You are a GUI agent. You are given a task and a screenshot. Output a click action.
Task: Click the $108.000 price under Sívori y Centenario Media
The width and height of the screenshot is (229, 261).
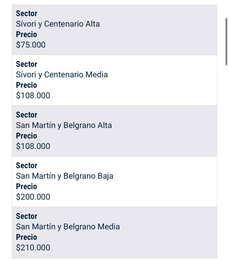pyautogui.click(x=33, y=95)
